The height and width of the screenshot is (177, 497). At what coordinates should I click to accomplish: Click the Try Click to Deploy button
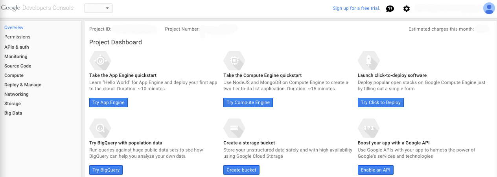(x=381, y=102)
